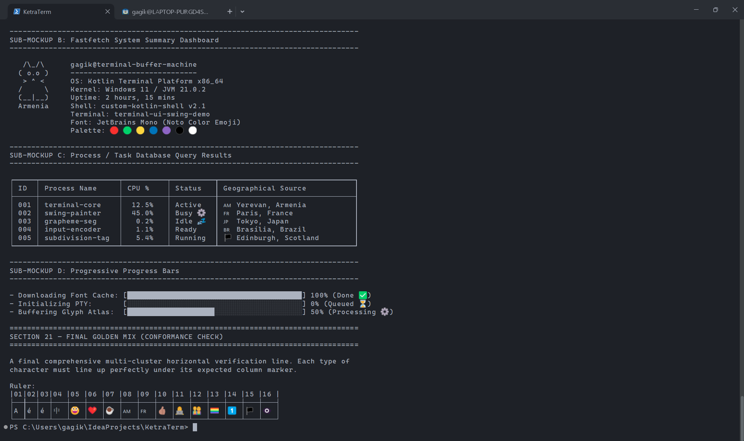744x441 pixels.
Task: Click the gear emoji after Processing
Action: pyautogui.click(x=384, y=312)
